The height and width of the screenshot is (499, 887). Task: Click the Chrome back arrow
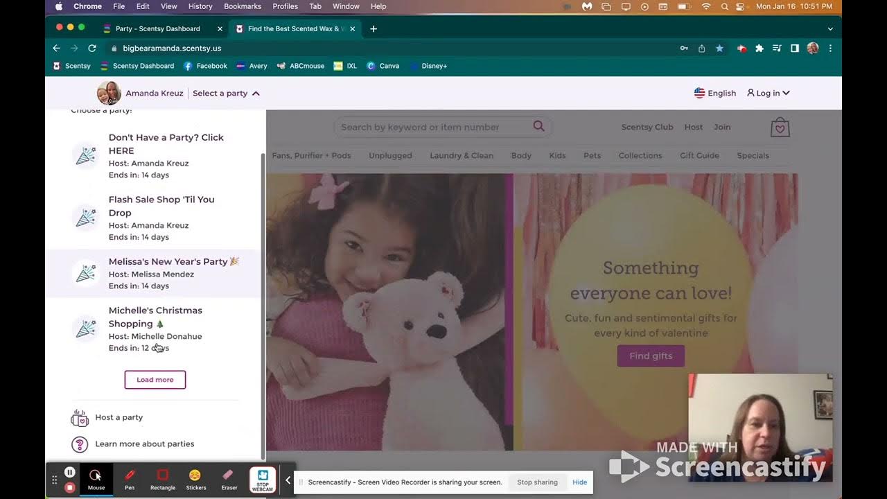57,49
